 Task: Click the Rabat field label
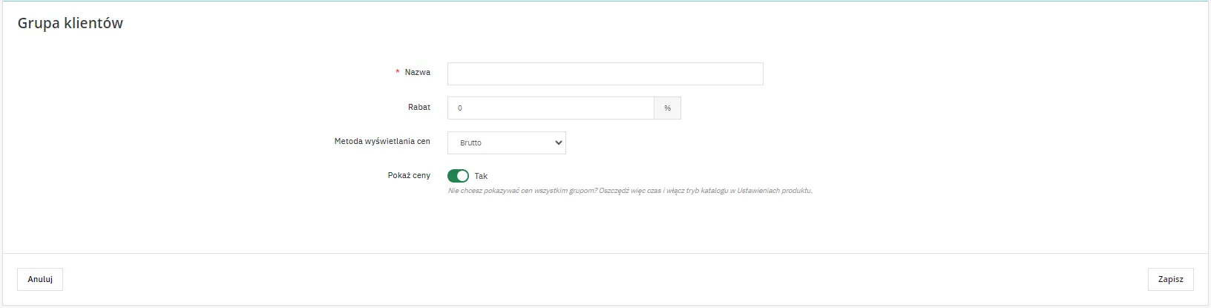pos(419,107)
